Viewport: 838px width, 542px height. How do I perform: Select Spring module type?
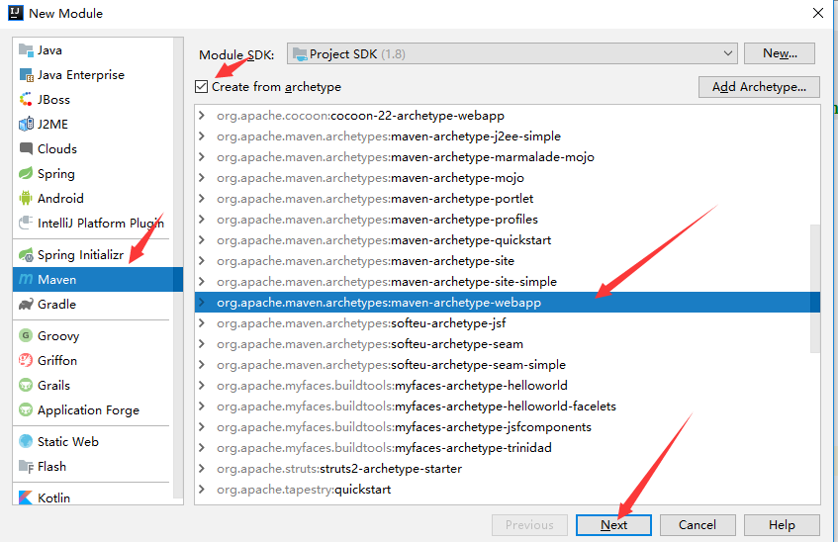point(94,174)
